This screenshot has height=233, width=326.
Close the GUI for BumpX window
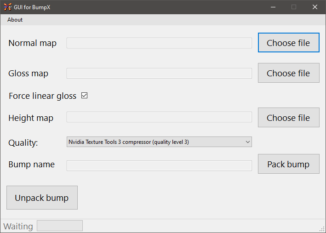[x=315, y=7]
